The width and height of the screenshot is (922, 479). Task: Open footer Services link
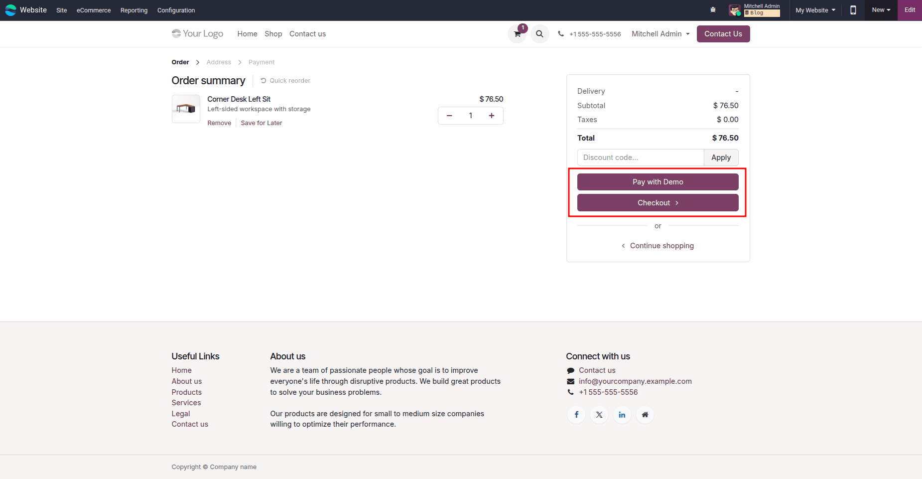click(x=186, y=403)
